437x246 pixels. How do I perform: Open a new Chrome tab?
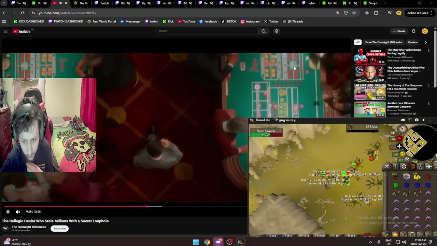coord(385,3)
